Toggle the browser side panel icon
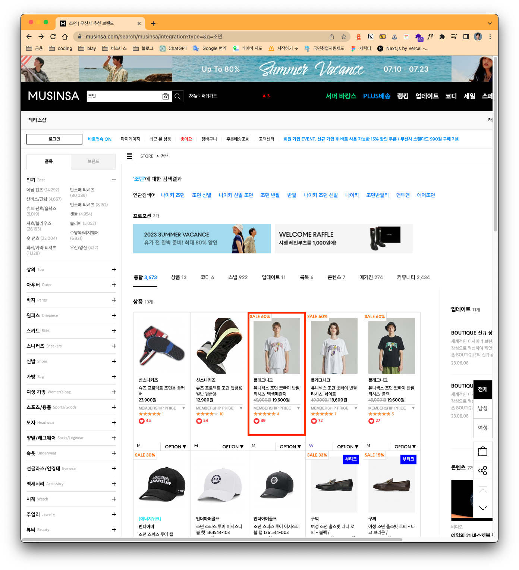519x570 pixels. [466, 37]
